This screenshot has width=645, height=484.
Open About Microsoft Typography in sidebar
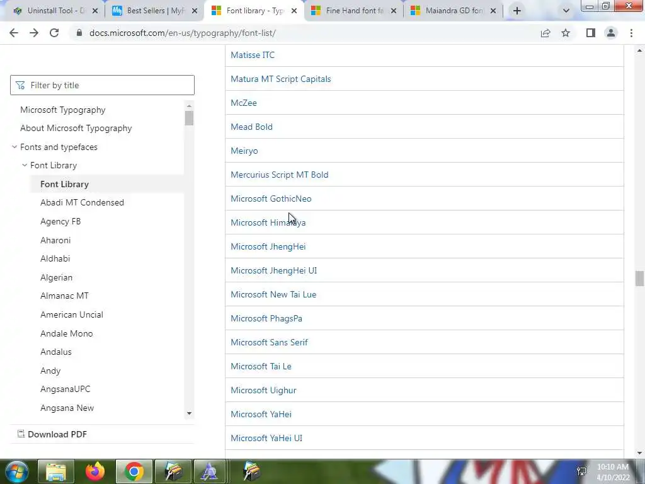(x=76, y=128)
